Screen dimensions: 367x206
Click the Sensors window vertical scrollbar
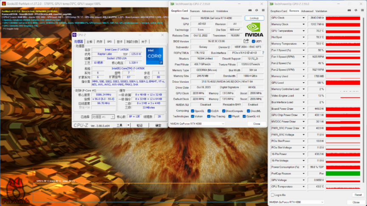tap(363, 100)
